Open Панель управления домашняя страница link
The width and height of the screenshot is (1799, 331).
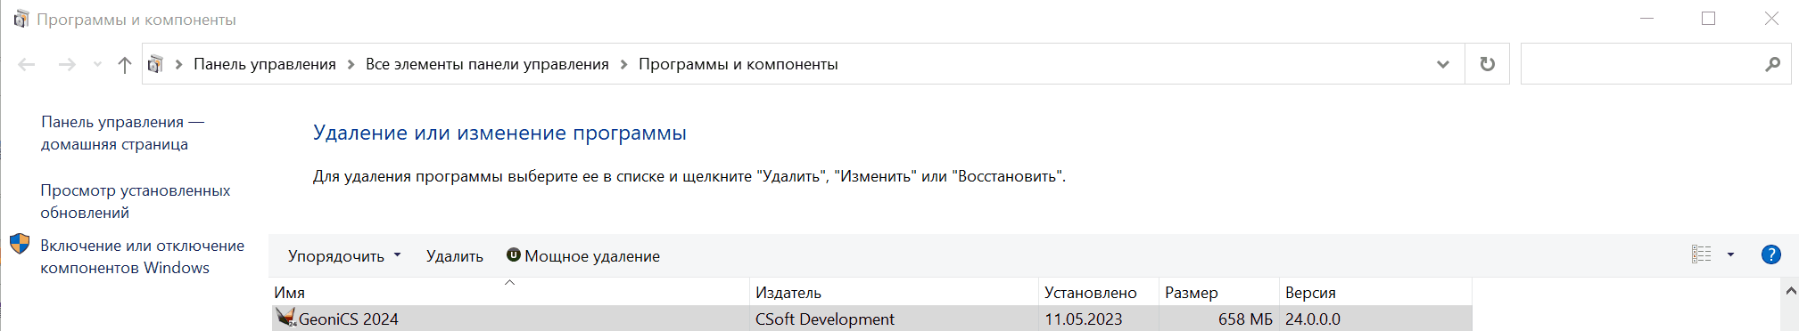(122, 133)
